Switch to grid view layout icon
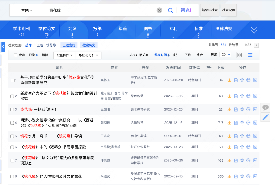Viewport: 275px width, 185px height. [240, 55]
